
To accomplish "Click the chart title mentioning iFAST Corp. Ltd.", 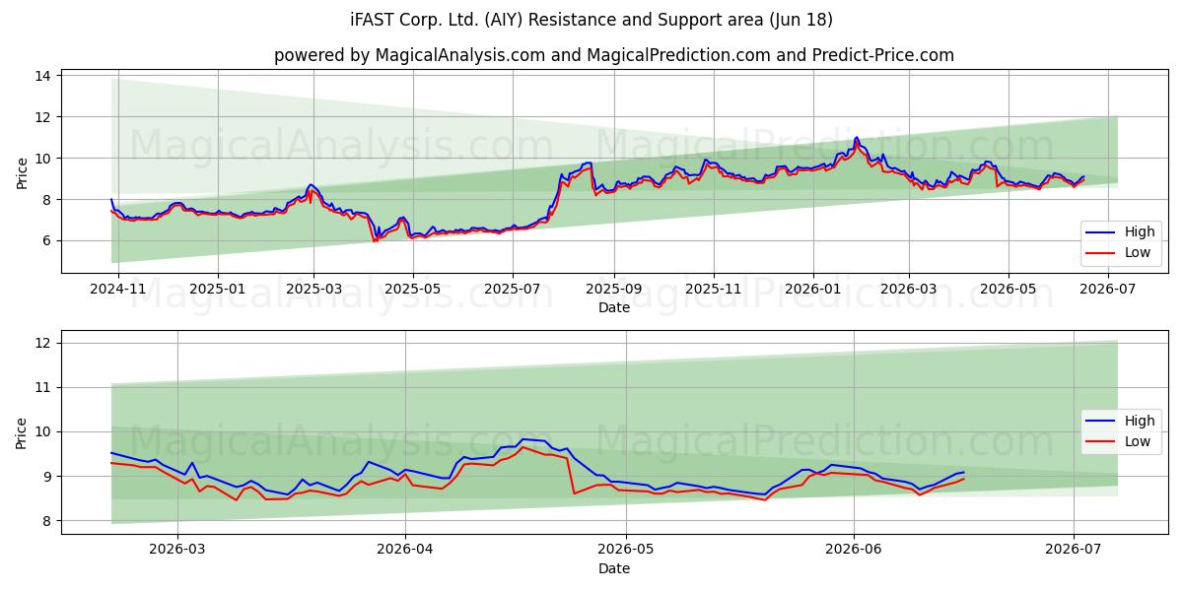I will point(591,20).
